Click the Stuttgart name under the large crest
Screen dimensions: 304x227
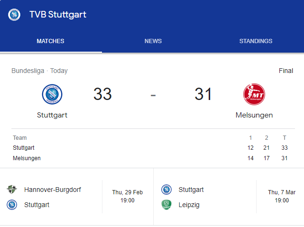coord(52,115)
